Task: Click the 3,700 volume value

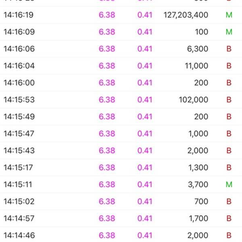Action: point(198,184)
